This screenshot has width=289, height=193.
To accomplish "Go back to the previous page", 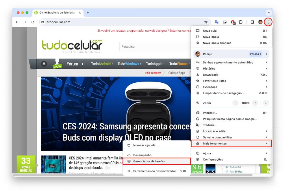I will 17,22.
